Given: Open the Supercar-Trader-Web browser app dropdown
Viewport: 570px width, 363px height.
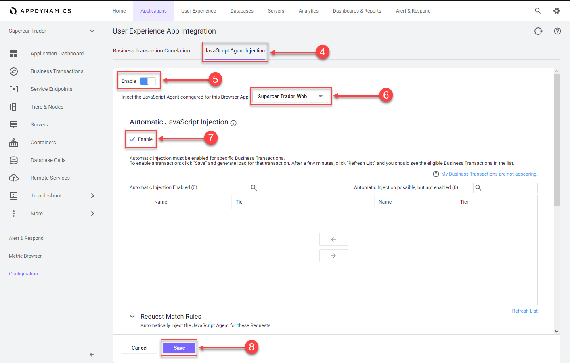Looking at the screenshot, I should 291,97.
